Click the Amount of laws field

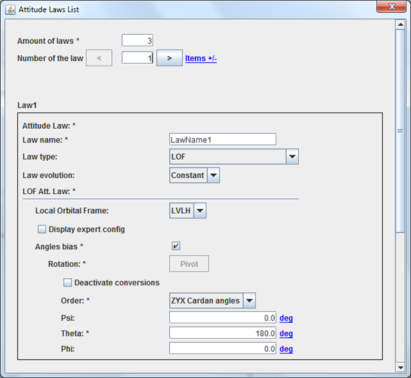coord(137,41)
